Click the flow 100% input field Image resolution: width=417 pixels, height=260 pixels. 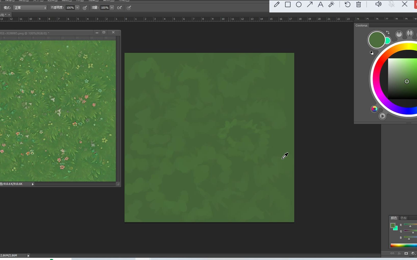[x=105, y=8]
